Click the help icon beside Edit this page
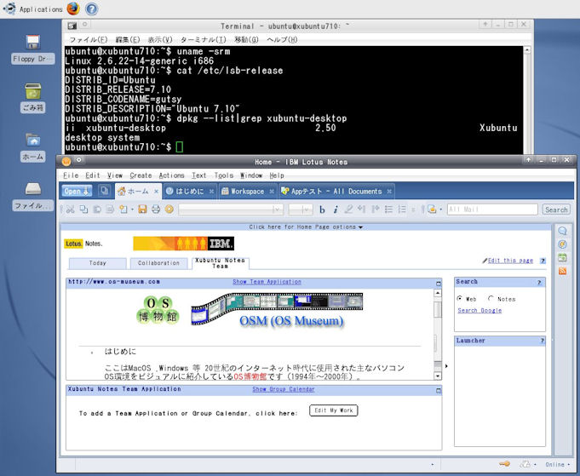Screen dimensions: 580x476 click(x=543, y=261)
